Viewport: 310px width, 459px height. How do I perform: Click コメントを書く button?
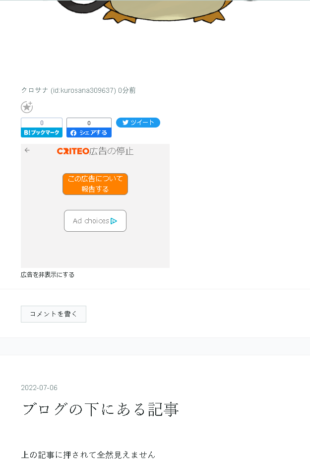click(54, 314)
